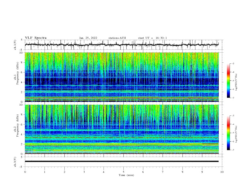The width and height of the screenshot is (250, 193).
Task: Click the time axis tick label "5"
Action: pos(123,172)
